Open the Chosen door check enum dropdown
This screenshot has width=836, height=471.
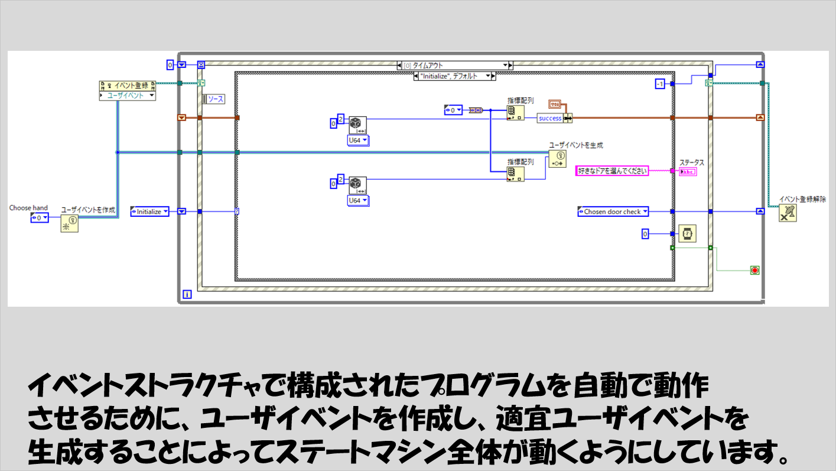point(613,212)
